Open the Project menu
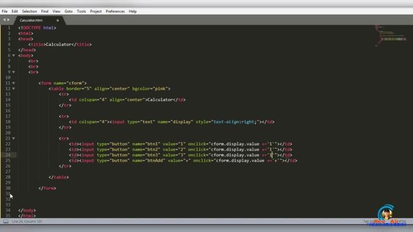413x232 pixels. point(96,12)
